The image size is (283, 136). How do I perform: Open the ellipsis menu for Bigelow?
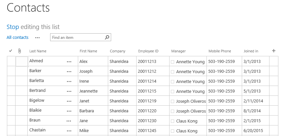pyautogui.click(x=69, y=101)
